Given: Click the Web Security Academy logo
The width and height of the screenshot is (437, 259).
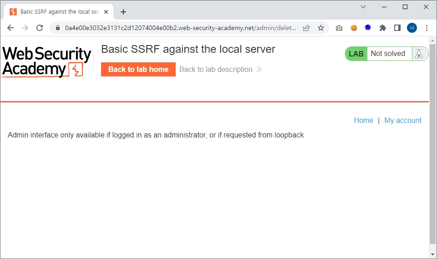Looking at the screenshot, I should point(46,61).
